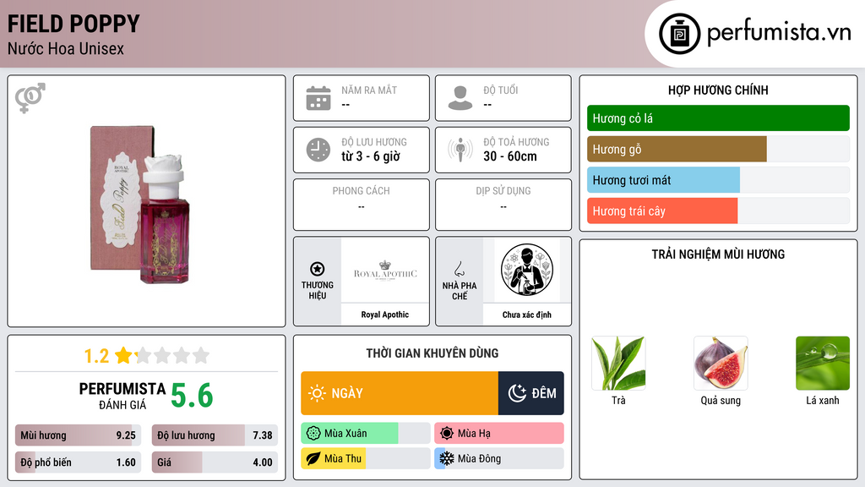Click the Năm ra mắt label
865x487 pixels.
click(369, 90)
